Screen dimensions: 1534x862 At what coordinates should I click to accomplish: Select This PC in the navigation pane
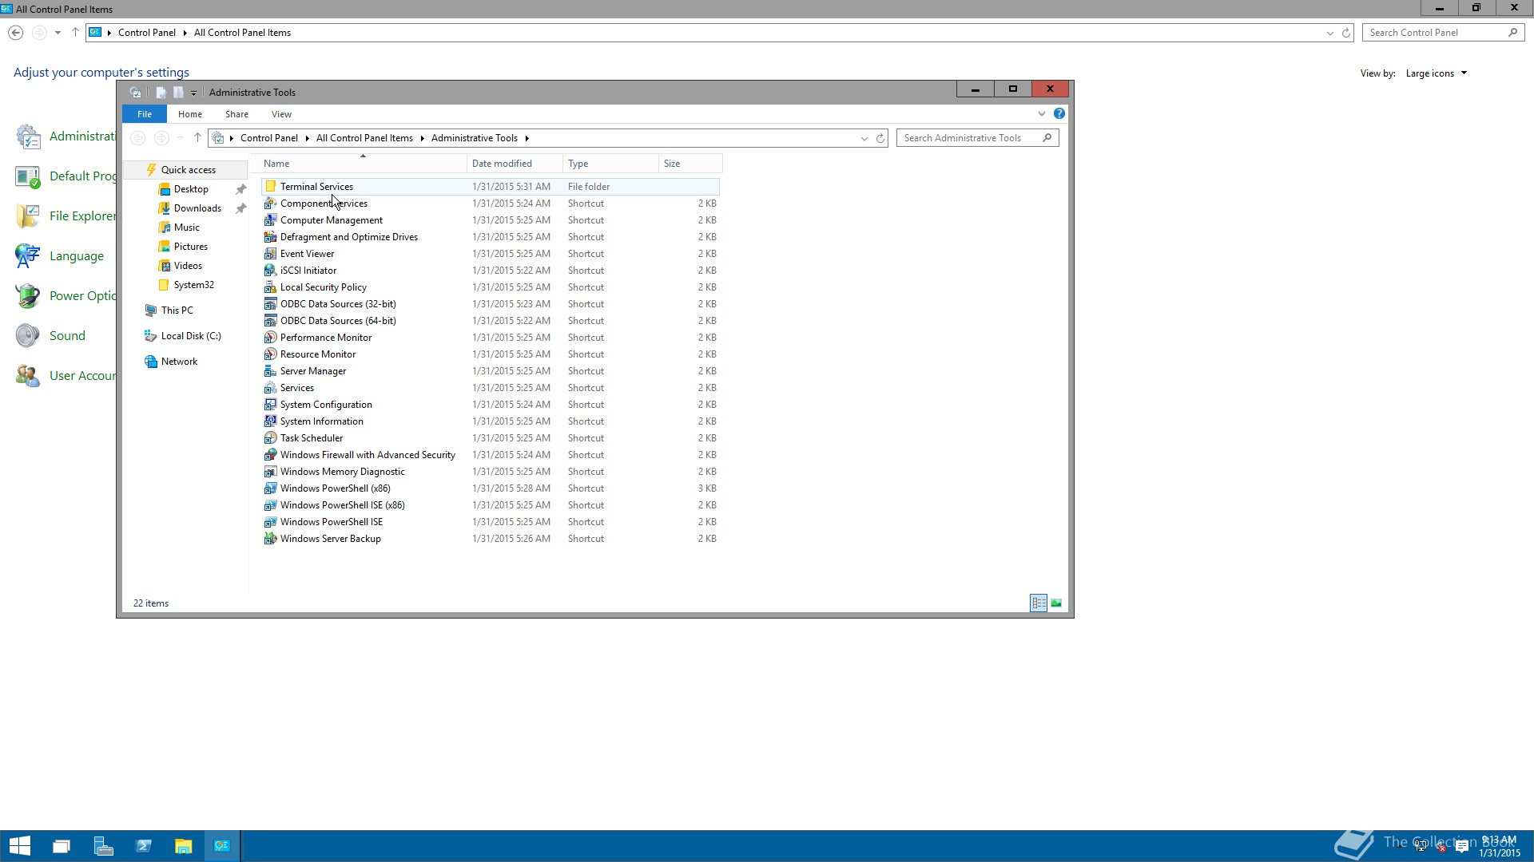pos(177,310)
